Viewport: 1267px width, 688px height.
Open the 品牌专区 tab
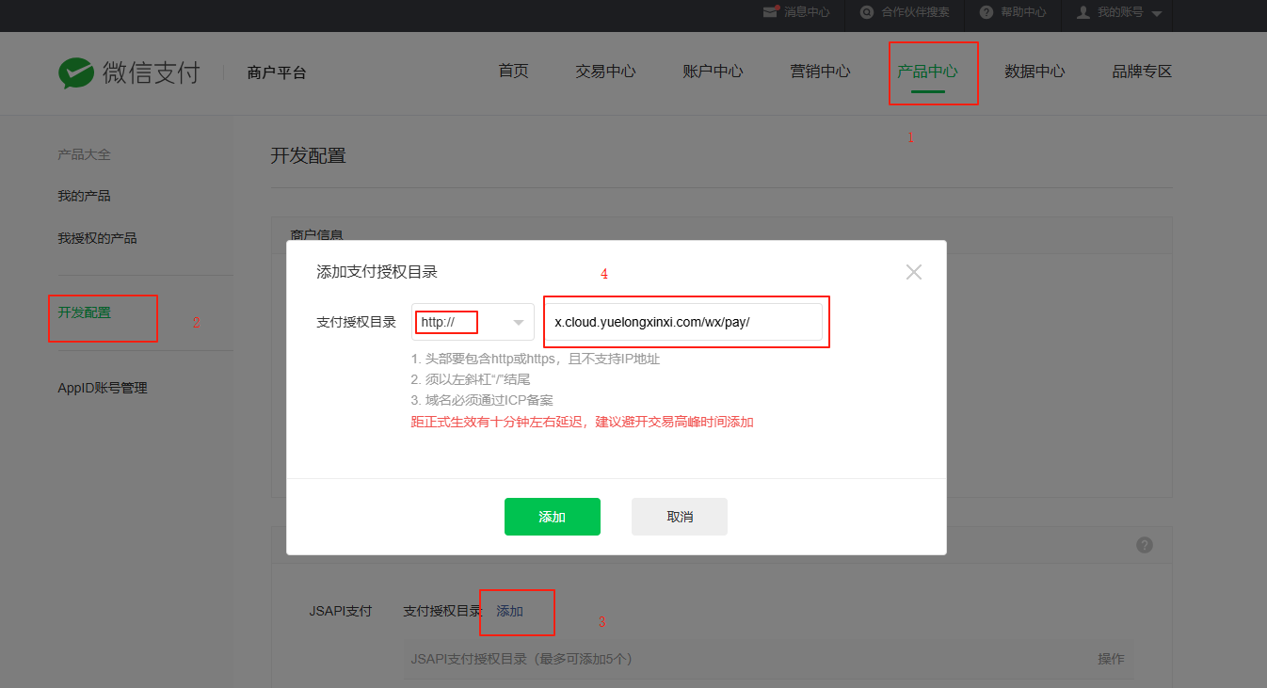click(x=1142, y=72)
